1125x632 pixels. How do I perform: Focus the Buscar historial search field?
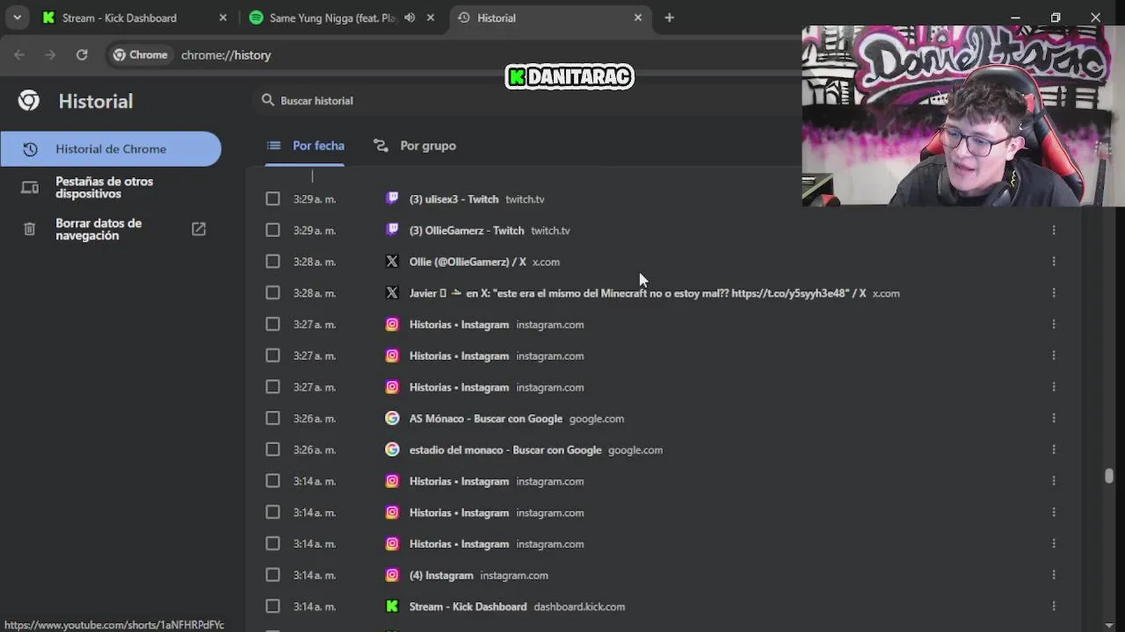pos(527,101)
